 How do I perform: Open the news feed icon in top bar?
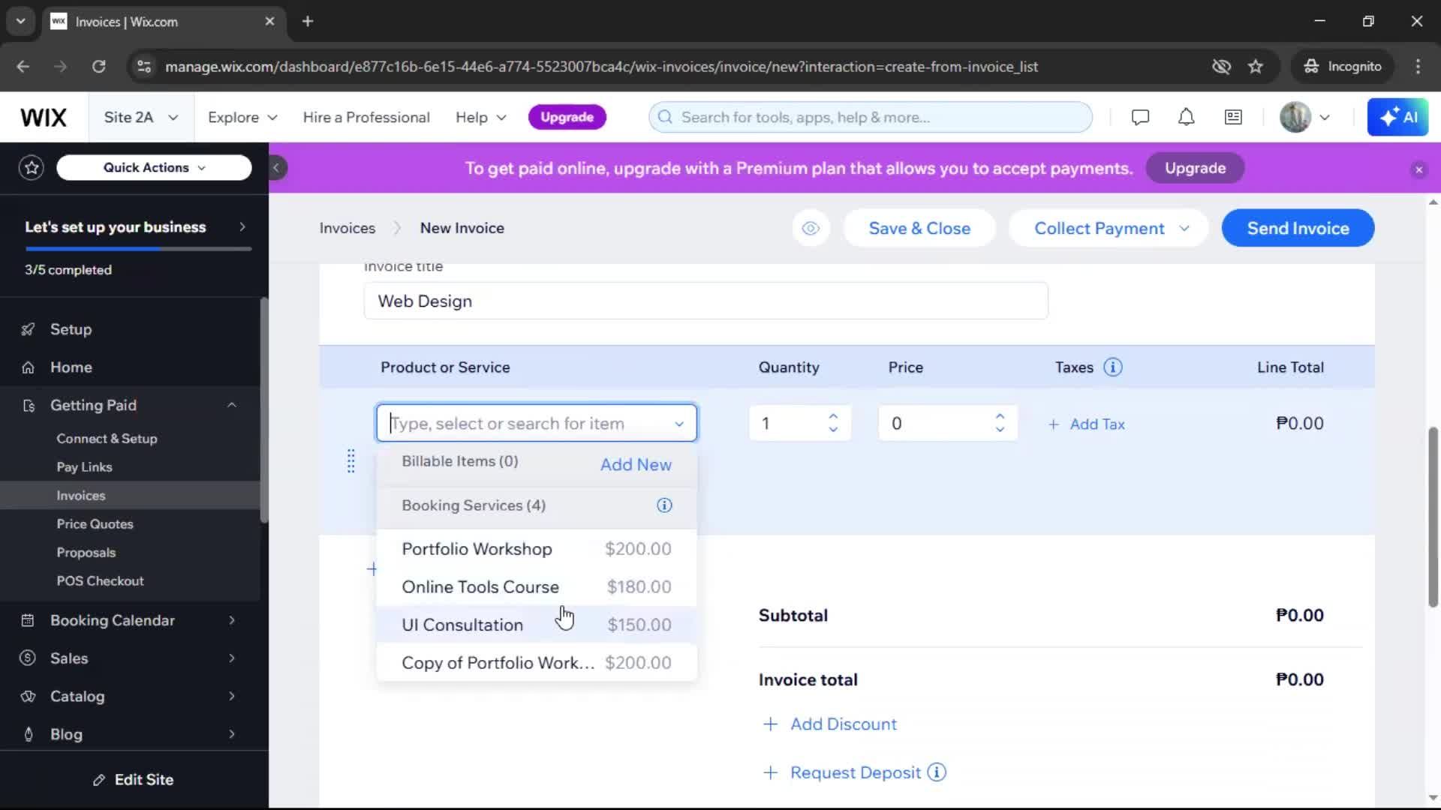pos(1233,117)
